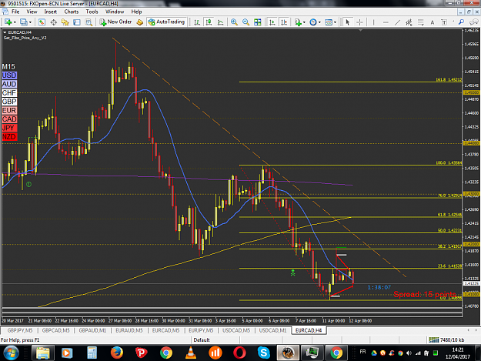Toggle the Terminal panel icon
Viewport: 481px width, 361px height.
(x=77, y=22)
